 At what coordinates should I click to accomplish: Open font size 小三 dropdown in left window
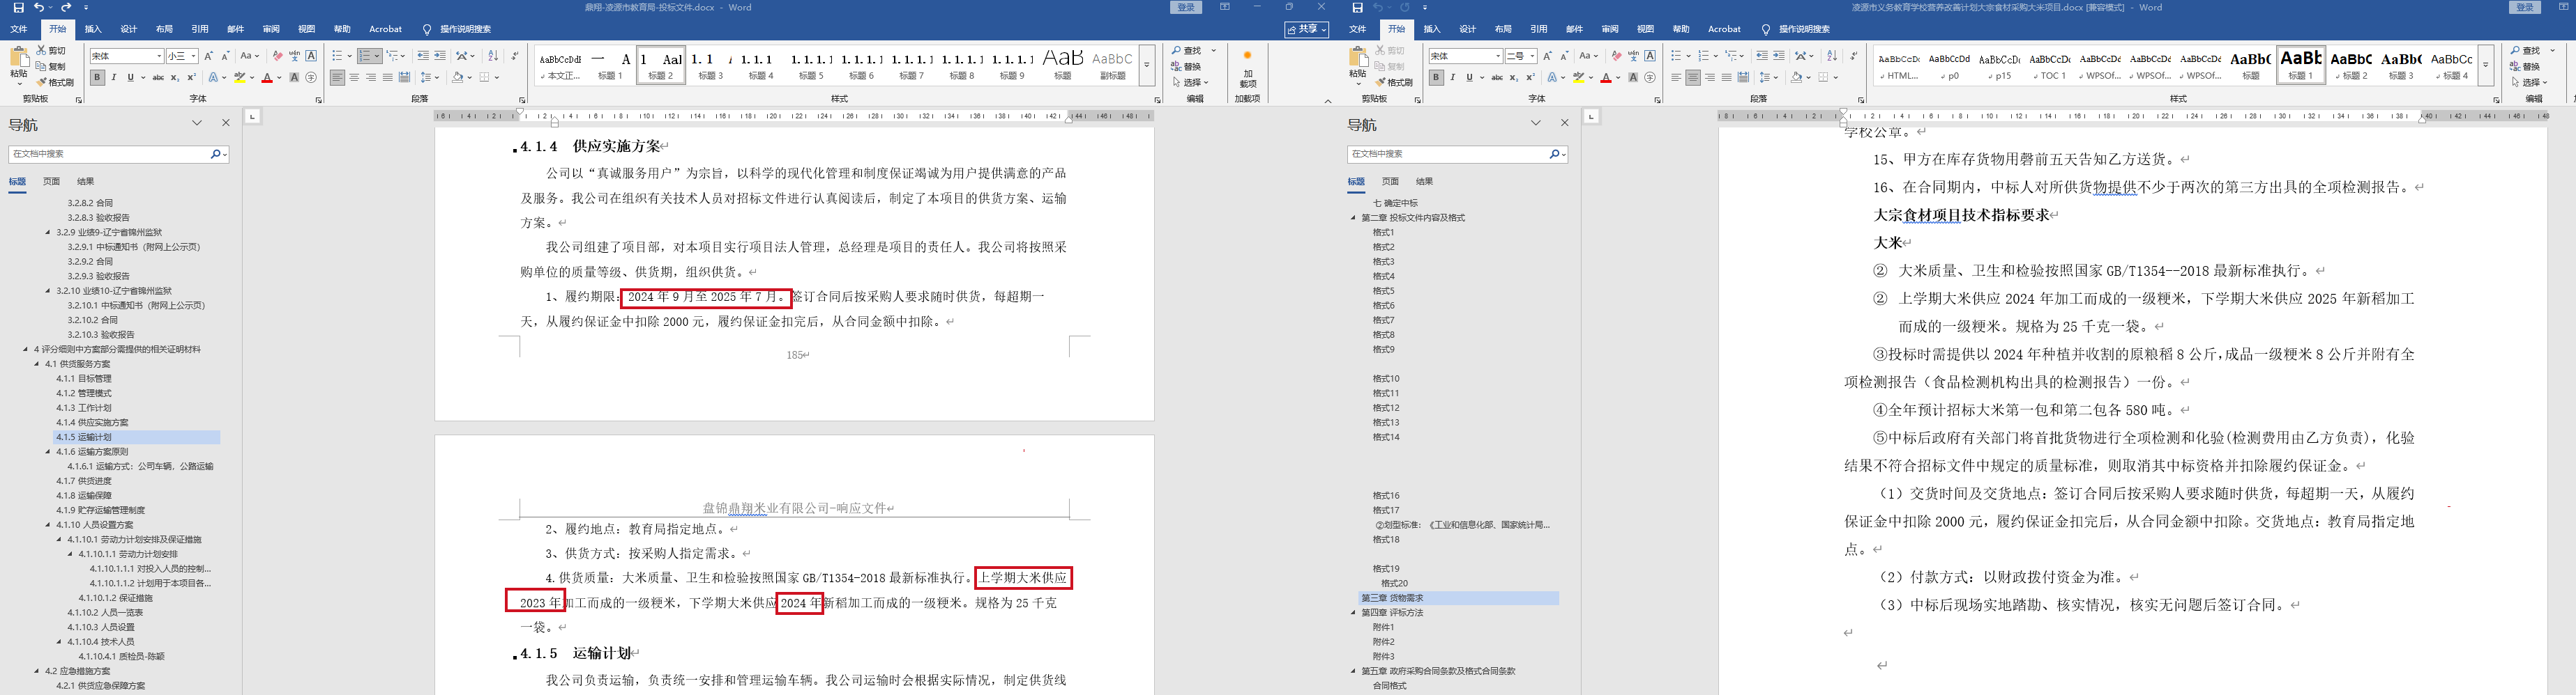point(193,56)
